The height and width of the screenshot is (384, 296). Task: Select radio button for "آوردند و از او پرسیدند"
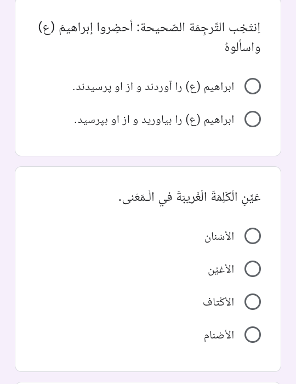pos(253,86)
